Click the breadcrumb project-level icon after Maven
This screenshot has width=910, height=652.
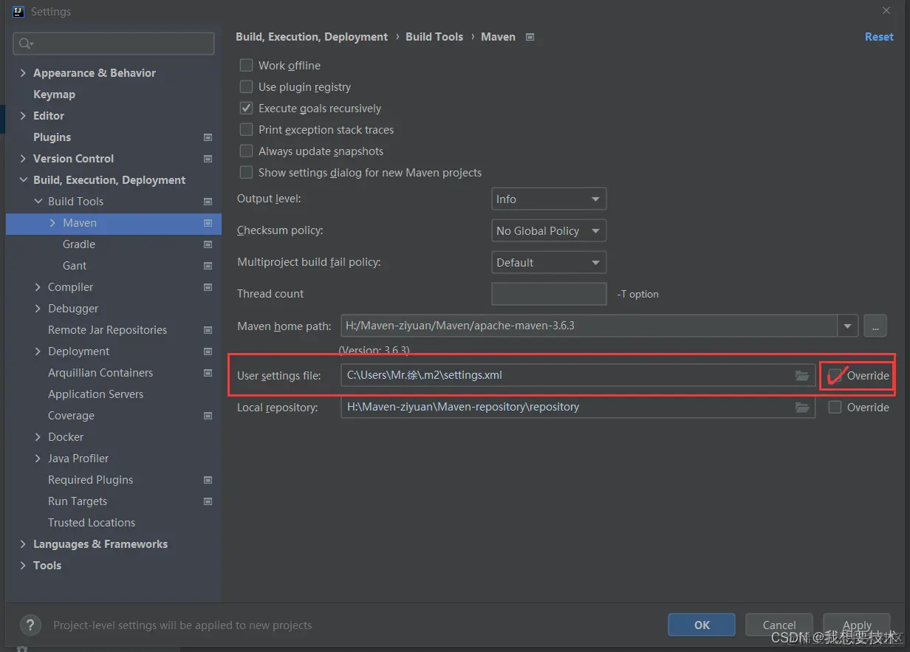pyautogui.click(x=530, y=37)
